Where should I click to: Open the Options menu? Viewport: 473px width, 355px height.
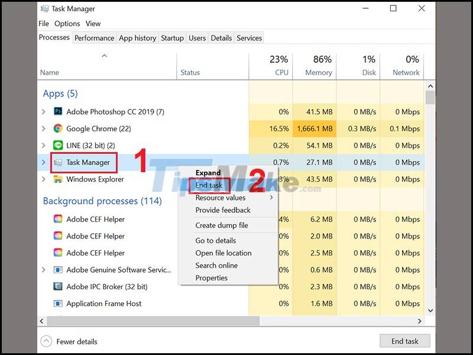pos(67,24)
